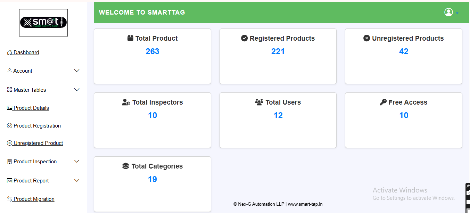Click the checkmark icon beside Registered Products

click(244, 38)
